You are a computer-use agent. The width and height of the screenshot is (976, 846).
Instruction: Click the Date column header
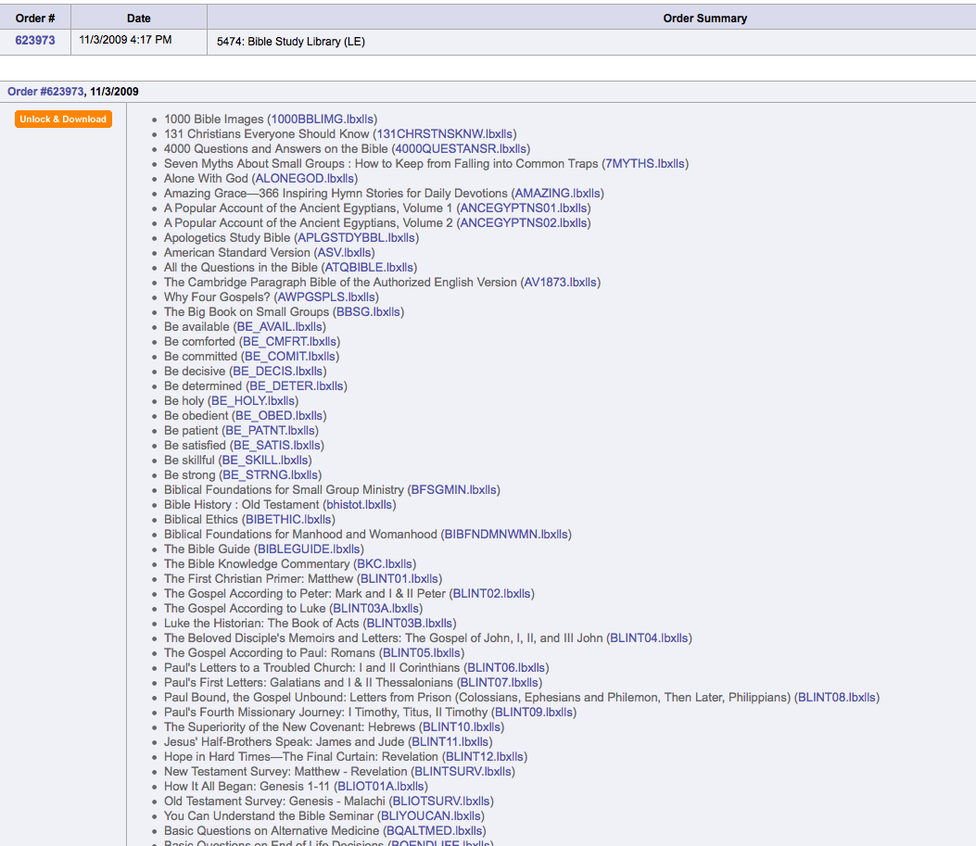pyautogui.click(x=139, y=18)
